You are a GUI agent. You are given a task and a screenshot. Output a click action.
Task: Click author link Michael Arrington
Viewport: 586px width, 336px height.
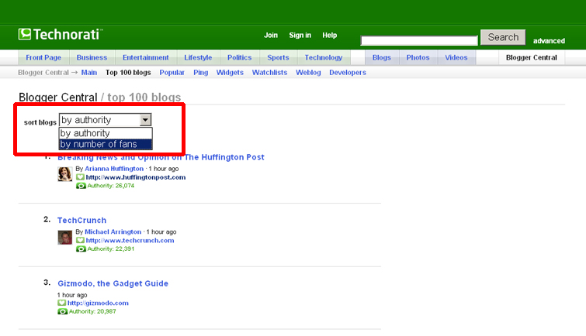click(x=113, y=231)
